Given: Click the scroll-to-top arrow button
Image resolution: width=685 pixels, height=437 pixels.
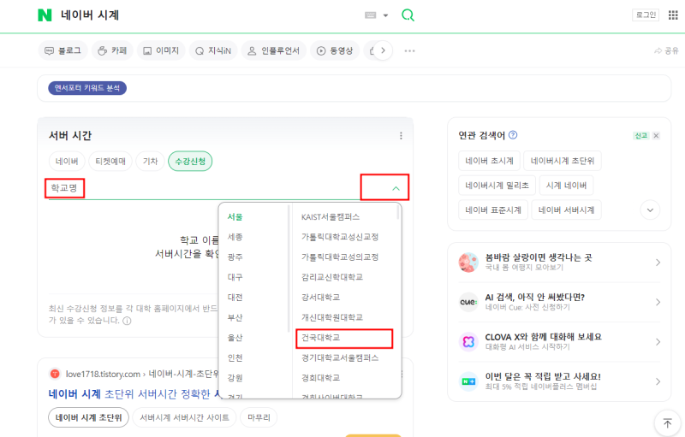Looking at the screenshot, I should [x=668, y=423].
